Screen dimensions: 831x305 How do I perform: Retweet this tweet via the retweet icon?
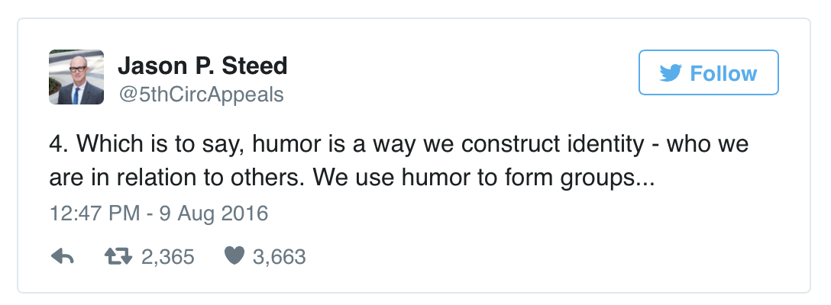pos(118,258)
